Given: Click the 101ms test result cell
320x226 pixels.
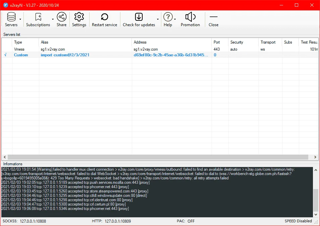Looking at the screenshot, I should (x=314, y=49).
